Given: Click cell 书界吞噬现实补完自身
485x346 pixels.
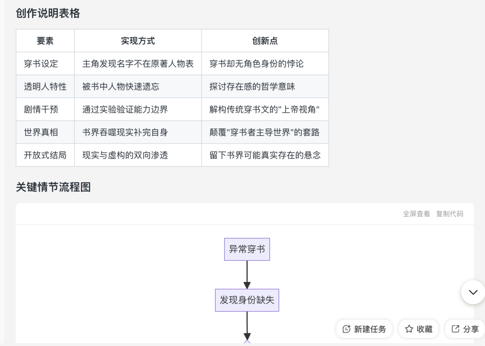Looking at the screenshot, I should tap(138, 132).
